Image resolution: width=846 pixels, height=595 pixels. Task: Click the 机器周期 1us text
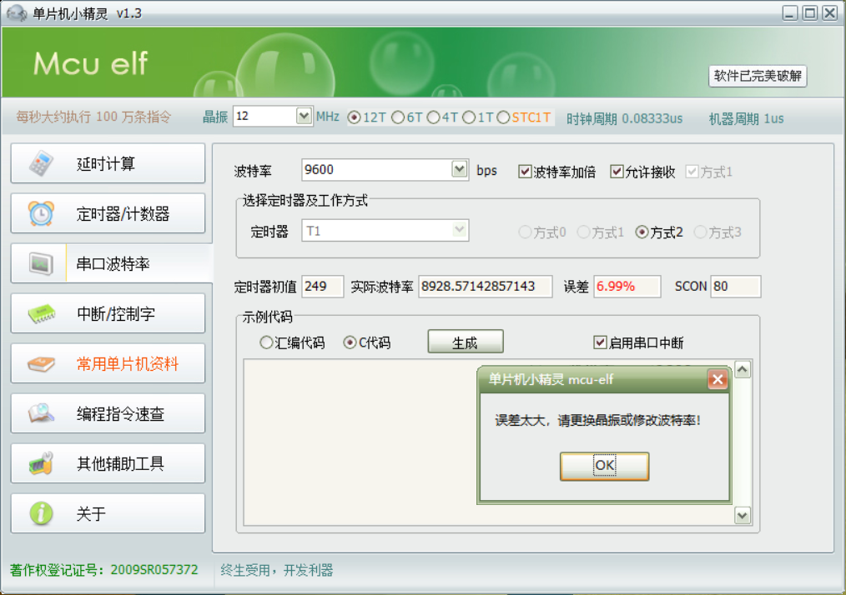coord(746,118)
